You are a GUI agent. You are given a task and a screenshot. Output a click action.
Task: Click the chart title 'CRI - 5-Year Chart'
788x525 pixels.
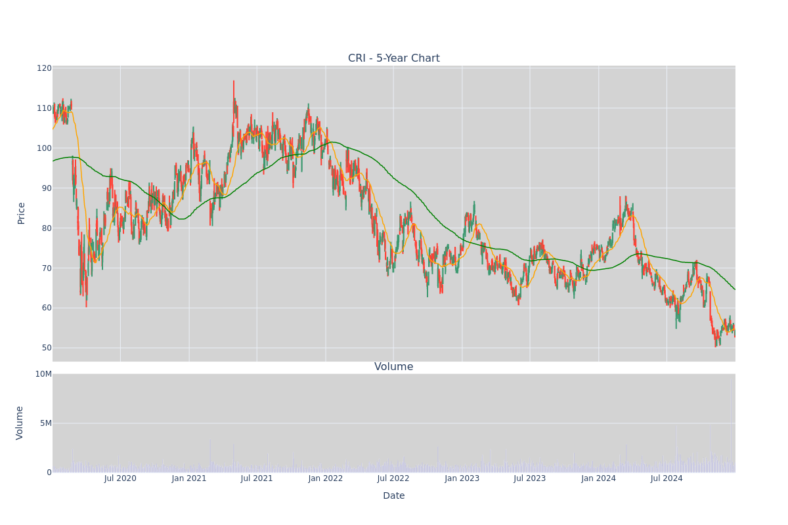(394, 58)
